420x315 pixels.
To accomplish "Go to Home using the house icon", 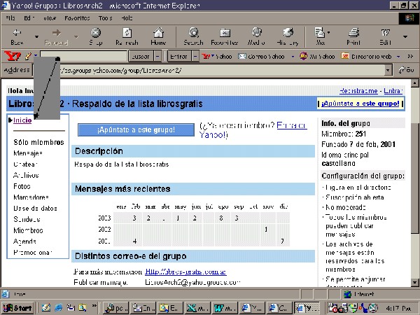I will pyautogui.click(x=158, y=33).
